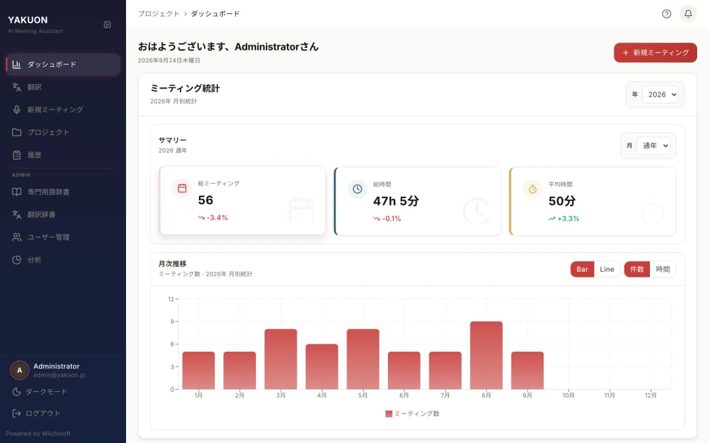Switch chart to Line view
The image size is (709, 443).
coord(607,269)
